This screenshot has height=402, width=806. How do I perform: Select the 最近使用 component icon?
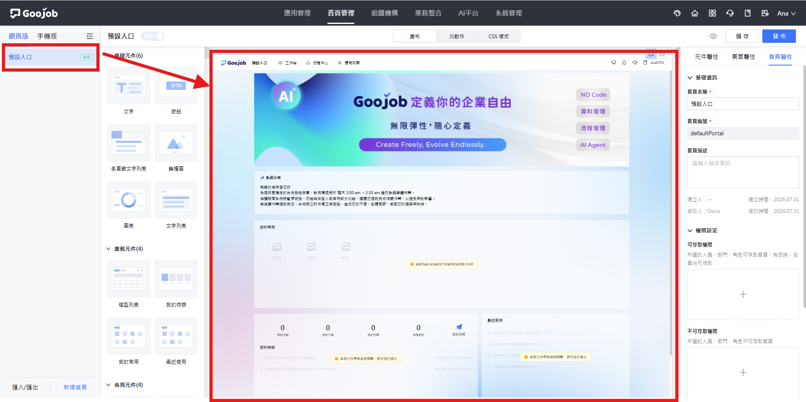176,336
